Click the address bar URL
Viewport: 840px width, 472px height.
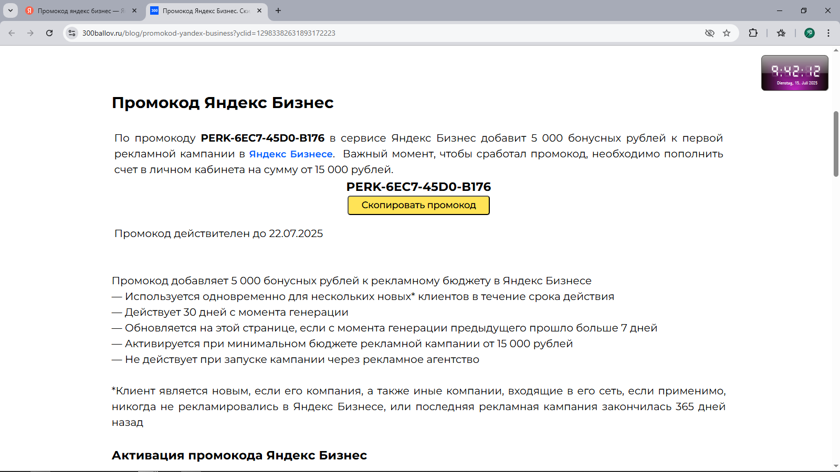(209, 33)
